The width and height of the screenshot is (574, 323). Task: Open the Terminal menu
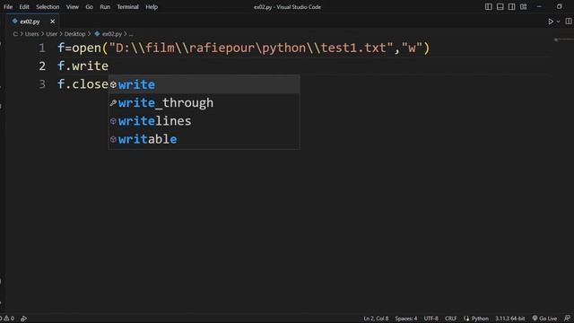pyautogui.click(x=127, y=7)
